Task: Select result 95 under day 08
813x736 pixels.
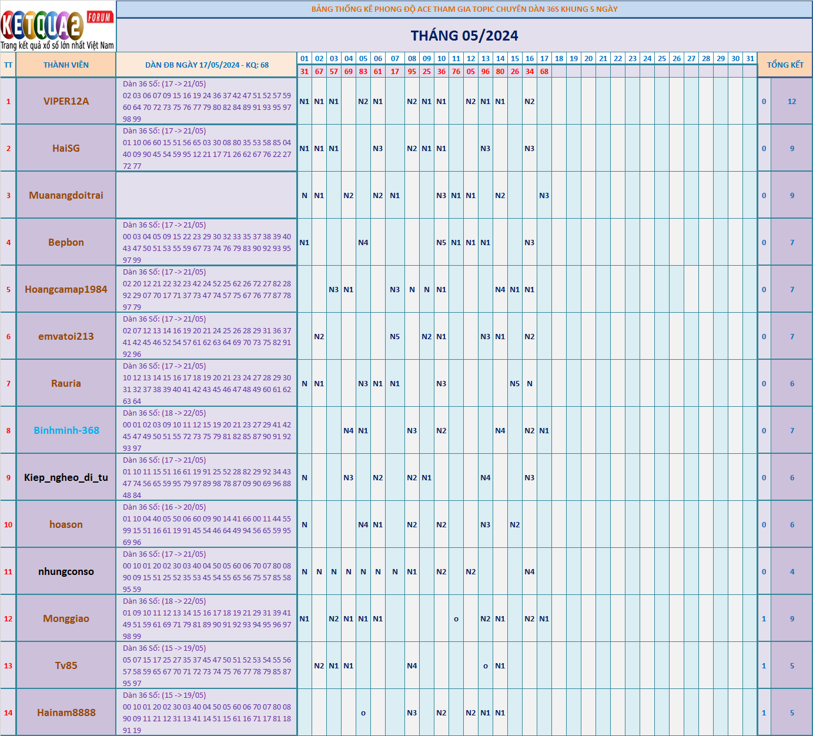Action: coord(412,71)
